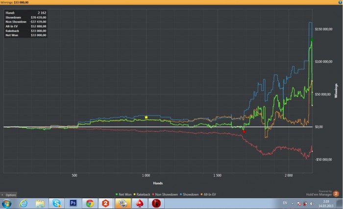Click the All-In EV $52 888,08 value
Image resolution: width=343 pixels, height=209 pixels.
tap(39, 26)
